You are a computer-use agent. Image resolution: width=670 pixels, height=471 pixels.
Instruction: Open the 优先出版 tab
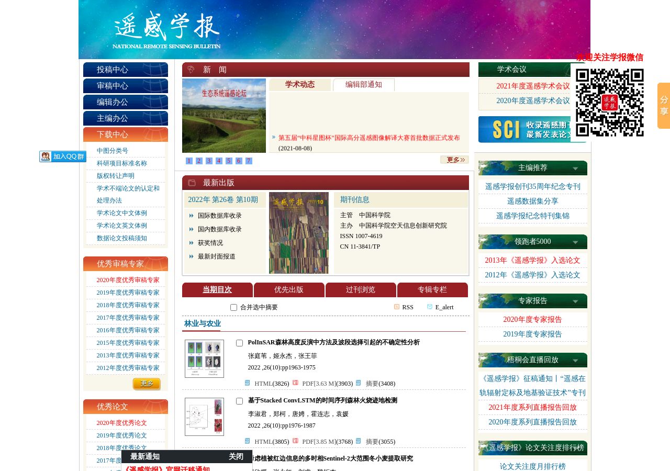[x=289, y=290]
